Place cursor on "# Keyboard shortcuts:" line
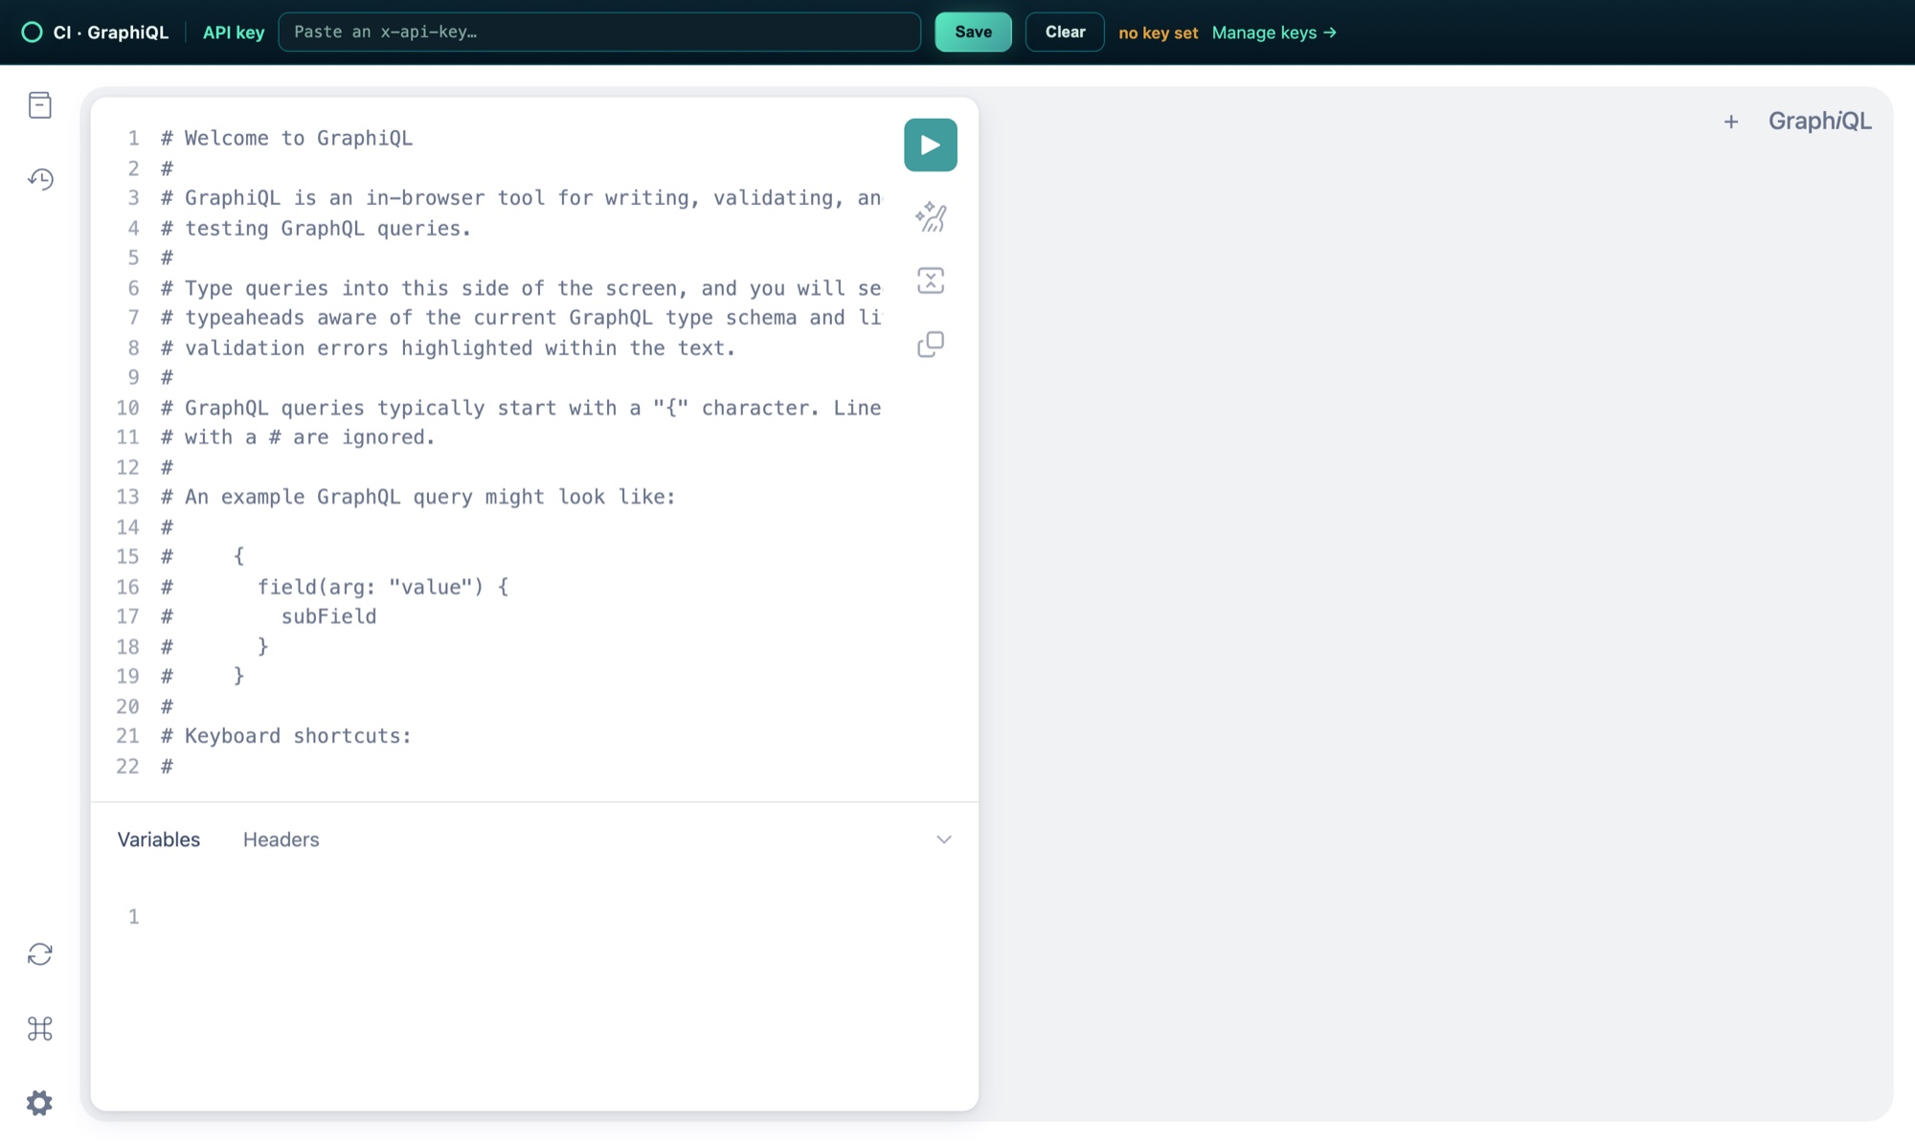Image resolution: width=1915 pixels, height=1143 pixels. click(x=285, y=736)
